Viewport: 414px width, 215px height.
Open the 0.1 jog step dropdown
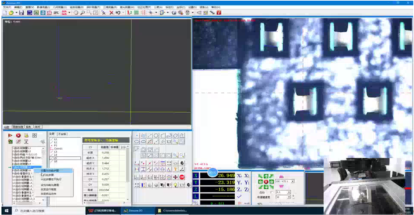289,192
